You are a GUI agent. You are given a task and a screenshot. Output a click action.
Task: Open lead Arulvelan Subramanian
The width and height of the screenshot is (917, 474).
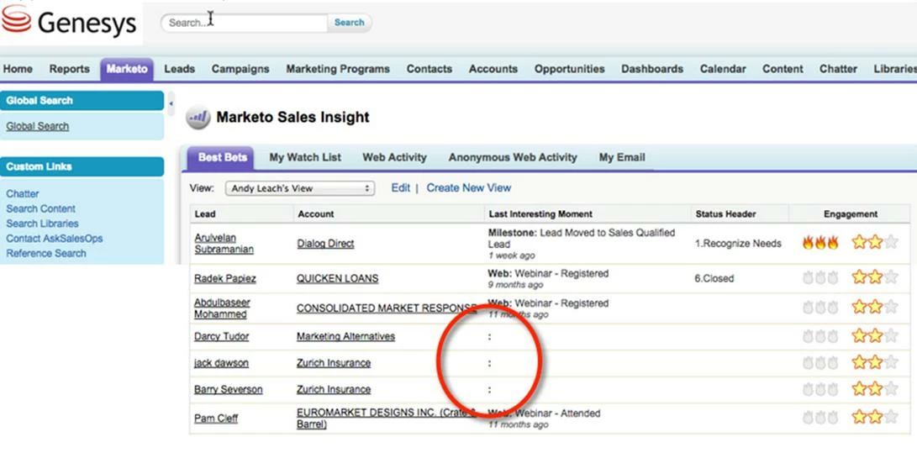[224, 244]
